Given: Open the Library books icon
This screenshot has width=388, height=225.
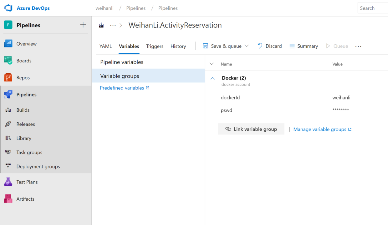Looking at the screenshot, I should tap(8, 138).
